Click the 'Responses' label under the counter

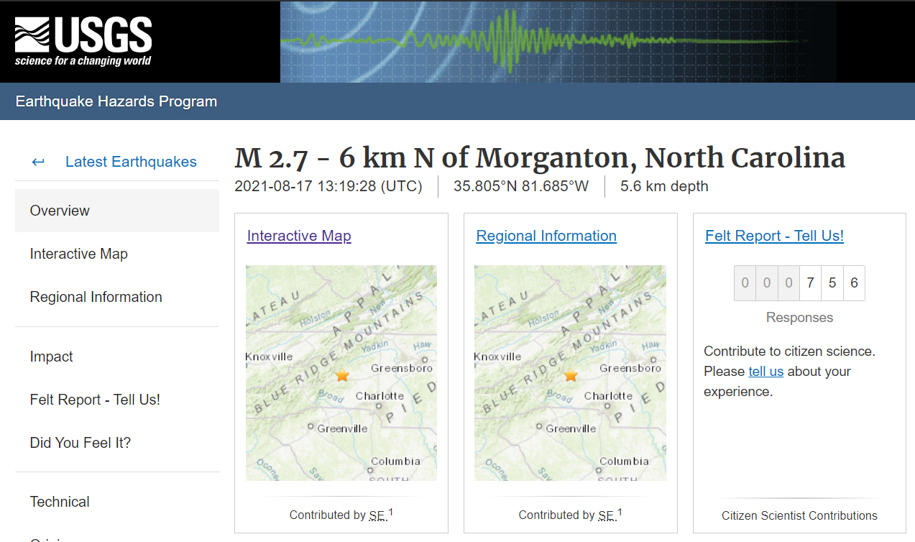coord(799,318)
